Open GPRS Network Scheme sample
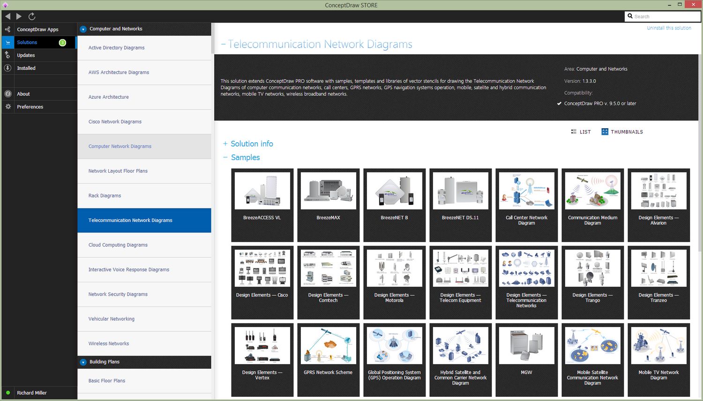 click(x=328, y=360)
